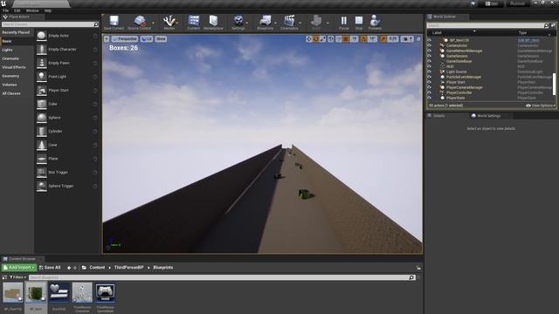Click the Save Current toolbar icon

pos(114,23)
